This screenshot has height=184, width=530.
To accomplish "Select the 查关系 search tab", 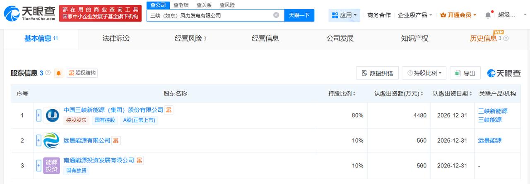I will click(x=204, y=5).
